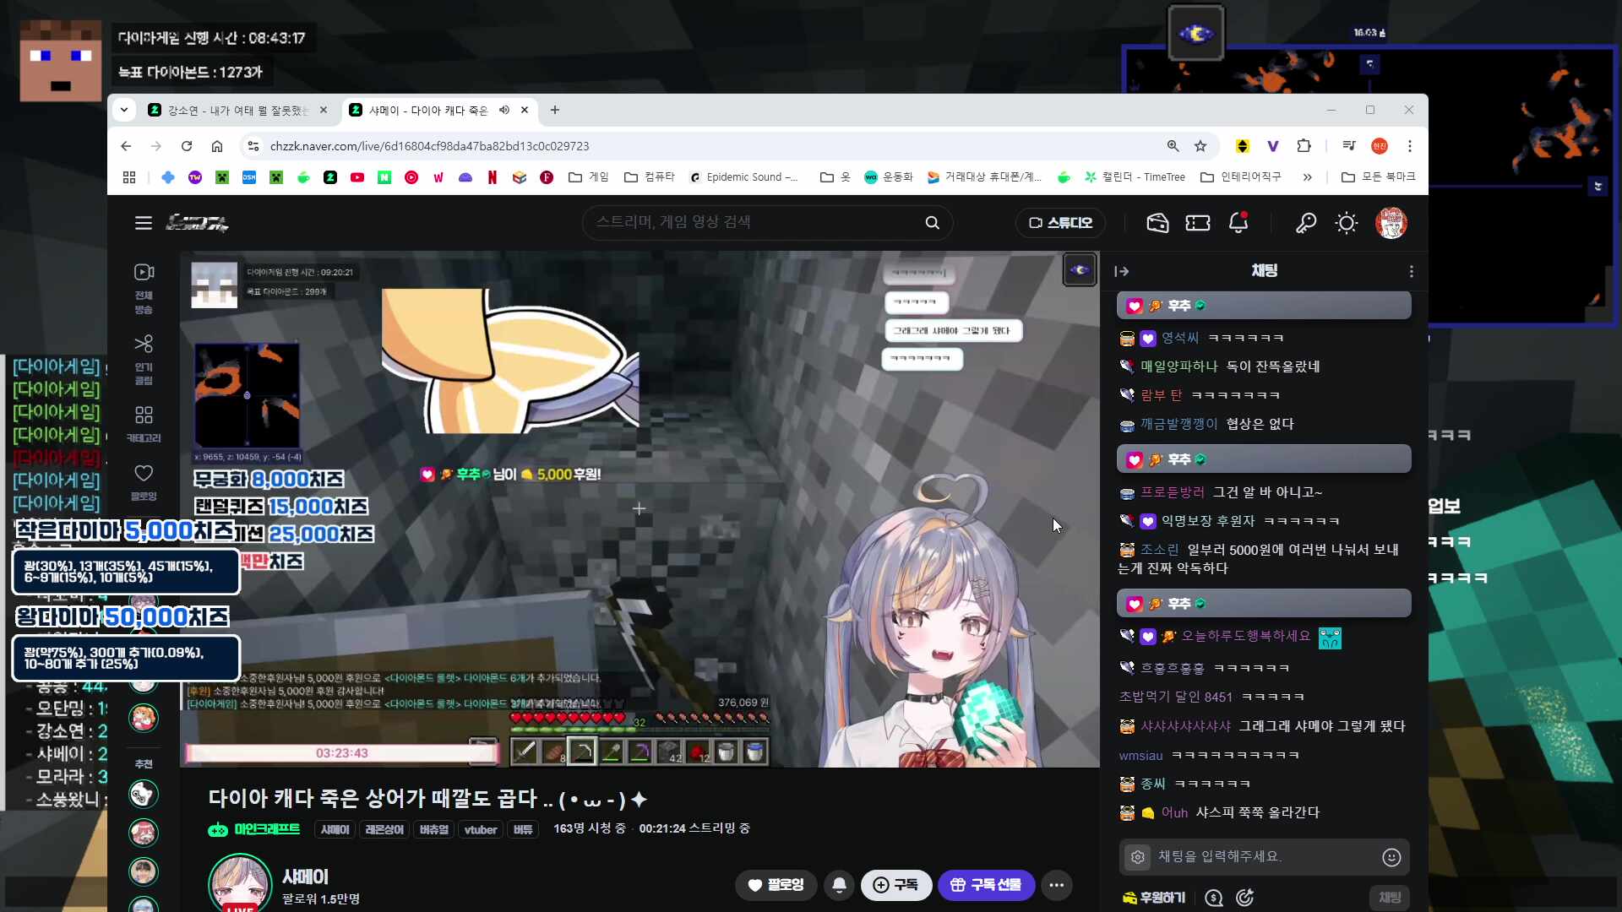Open Chrome three-dot menu
1622x912 pixels.
point(1410,146)
